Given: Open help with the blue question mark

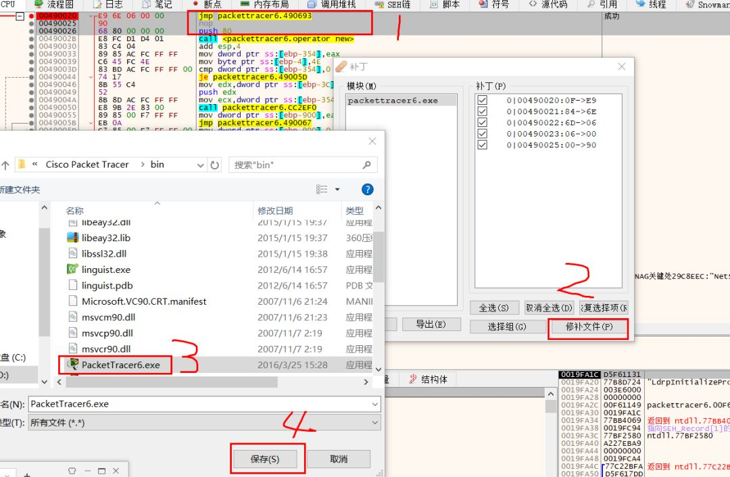Looking at the screenshot, I should pyautogui.click(x=367, y=189).
